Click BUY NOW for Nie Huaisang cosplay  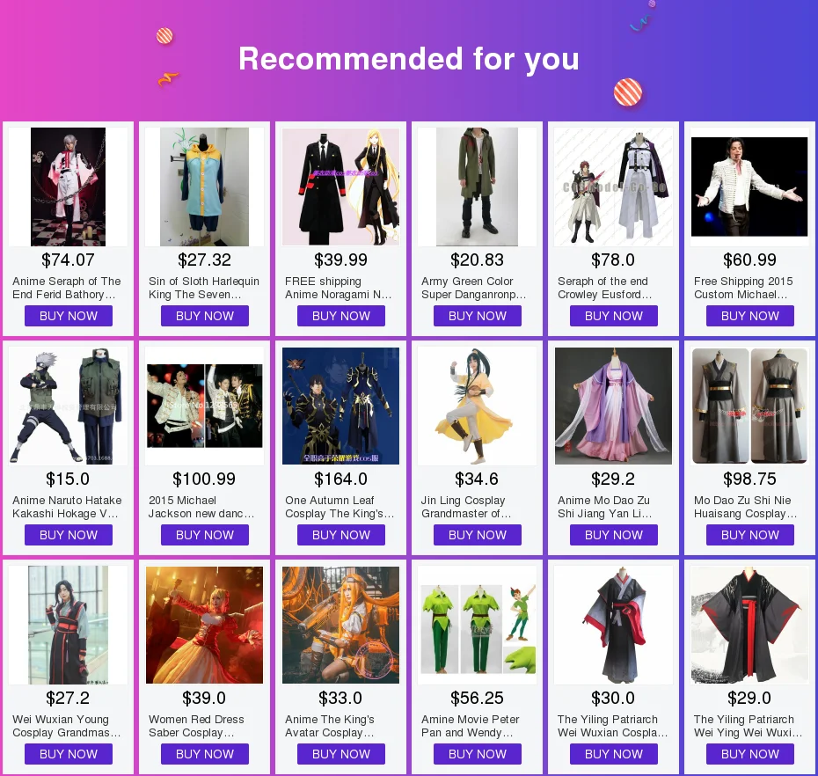tap(750, 536)
